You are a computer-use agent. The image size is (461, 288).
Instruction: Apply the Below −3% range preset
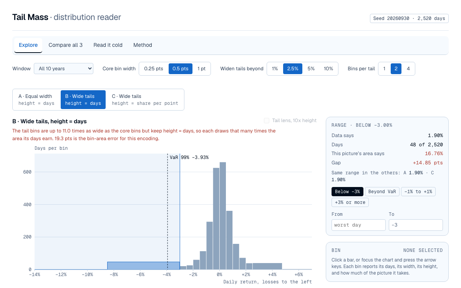click(347, 192)
